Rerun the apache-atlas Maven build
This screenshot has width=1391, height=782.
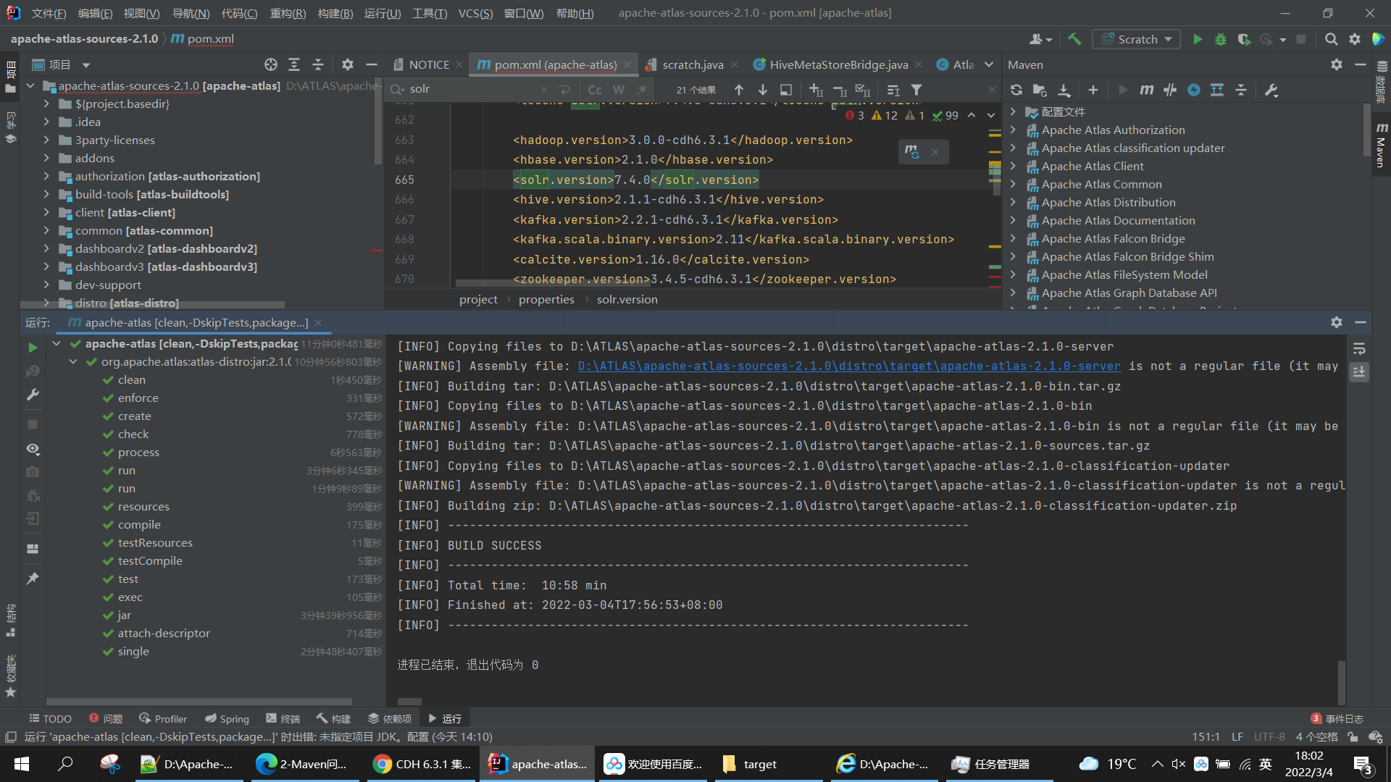(x=33, y=348)
